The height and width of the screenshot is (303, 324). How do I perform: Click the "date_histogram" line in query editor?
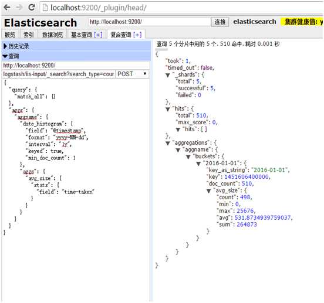(46, 124)
